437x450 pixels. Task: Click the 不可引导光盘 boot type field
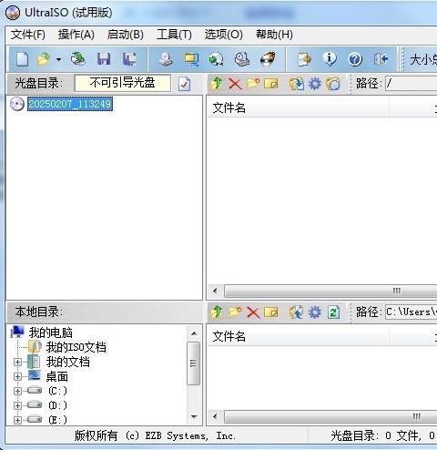pyautogui.click(x=123, y=83)
